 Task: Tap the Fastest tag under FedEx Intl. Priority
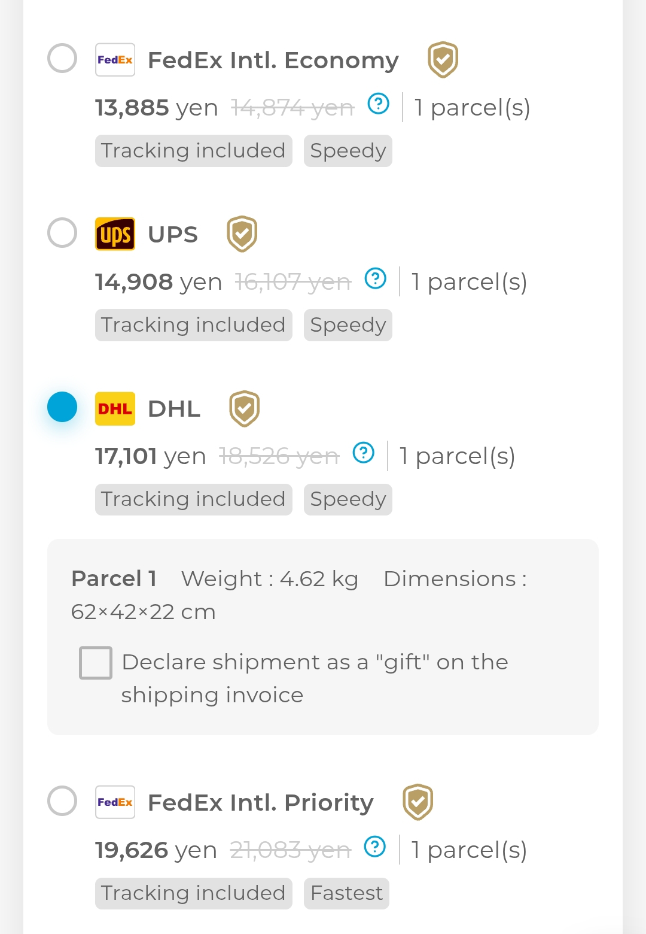tap(347, 893)
